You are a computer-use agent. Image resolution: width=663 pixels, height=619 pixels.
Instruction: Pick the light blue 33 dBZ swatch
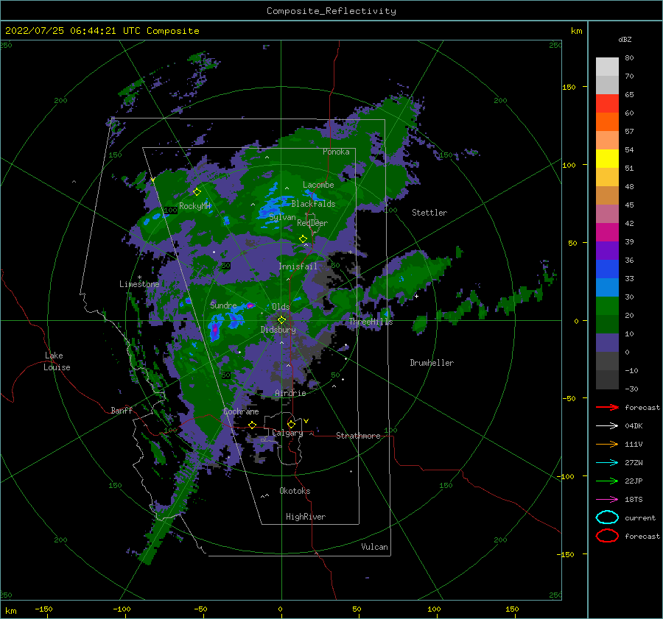tap(607, 288)
